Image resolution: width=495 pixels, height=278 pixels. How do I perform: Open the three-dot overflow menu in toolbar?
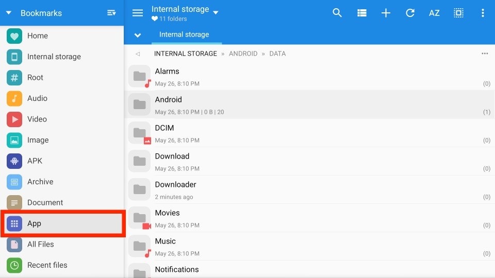pyautogui.click(x=483, y=13)
